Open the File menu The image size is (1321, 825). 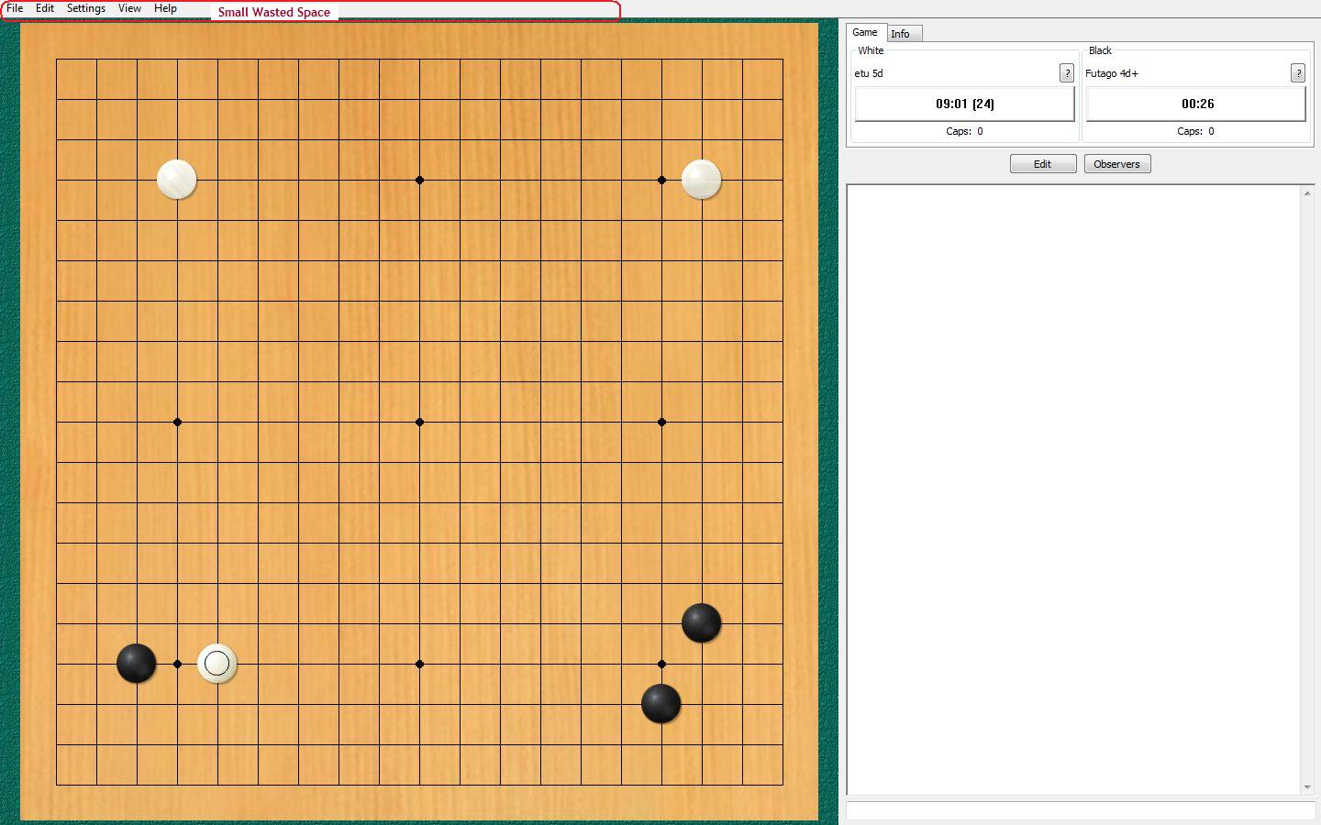point(15,8)
